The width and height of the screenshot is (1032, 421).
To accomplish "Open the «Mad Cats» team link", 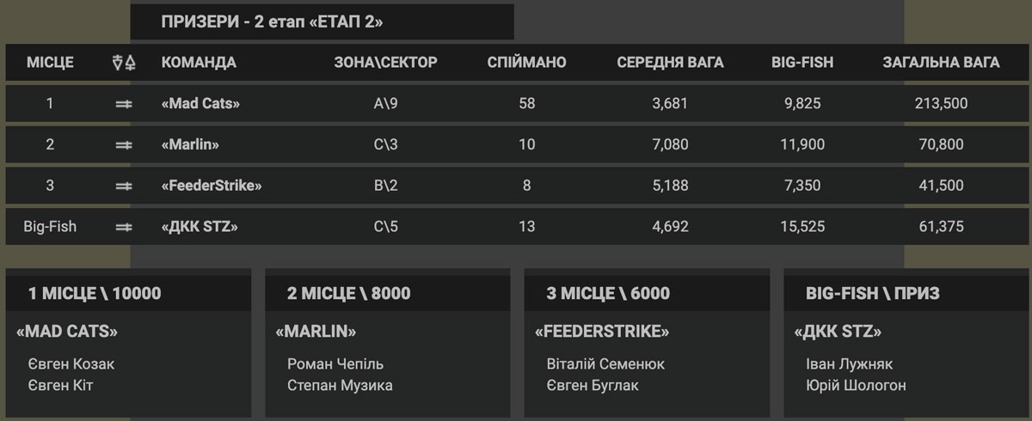I will [x=200, y=103].
